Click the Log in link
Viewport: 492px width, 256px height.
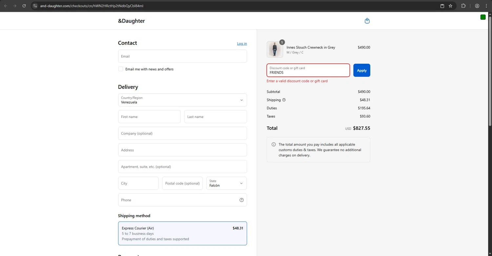click(242, 44)
